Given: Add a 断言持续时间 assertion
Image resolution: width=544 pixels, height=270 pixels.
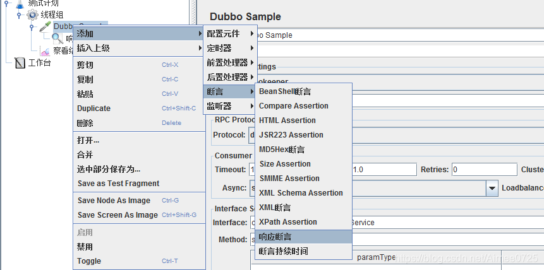Looking at the screenshot, I should click(303, 251).
